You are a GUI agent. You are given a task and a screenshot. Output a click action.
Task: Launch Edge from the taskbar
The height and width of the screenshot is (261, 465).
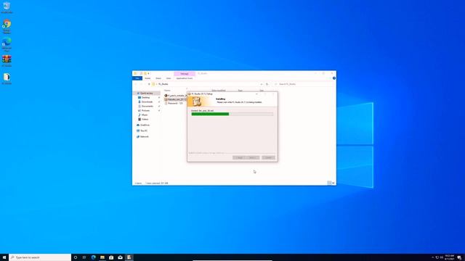[94, 257]
